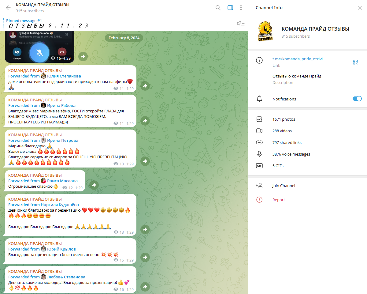
Task: Open the 288 videos section
Action: coord(282,131)
